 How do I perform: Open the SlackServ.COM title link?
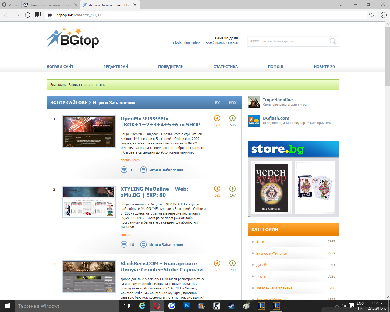click(161, 267)
